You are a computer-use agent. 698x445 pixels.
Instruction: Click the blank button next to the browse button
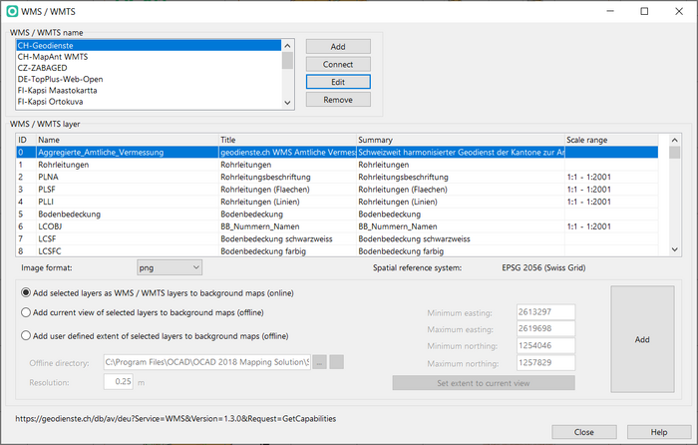(337, 362)
